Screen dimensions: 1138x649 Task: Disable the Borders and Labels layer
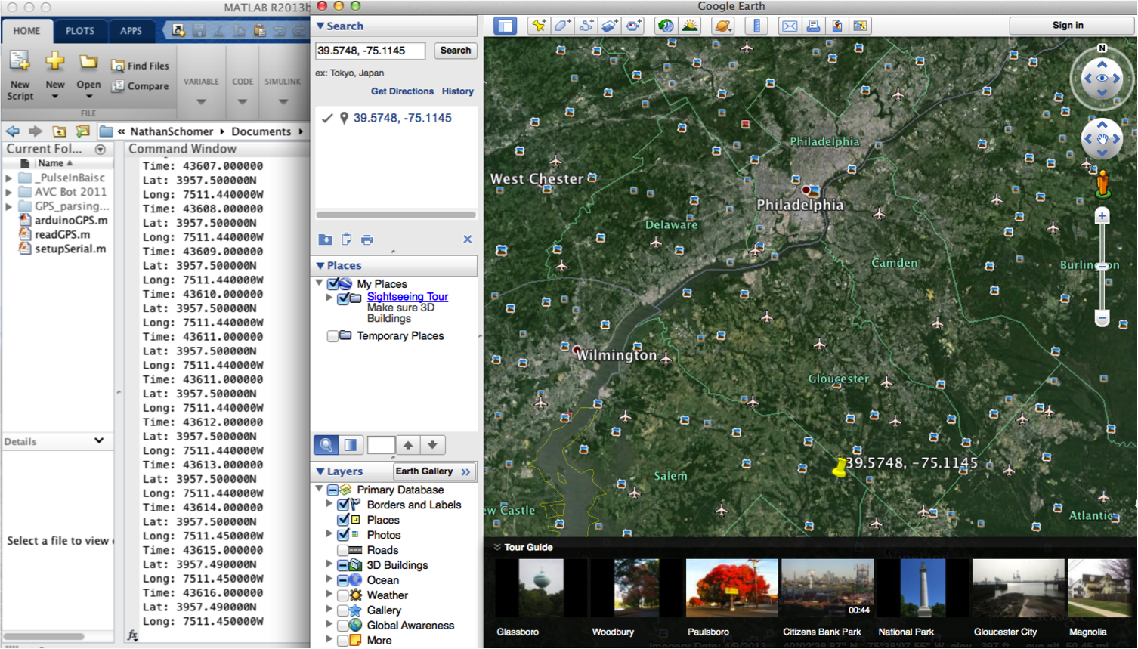tap(343, 505)
